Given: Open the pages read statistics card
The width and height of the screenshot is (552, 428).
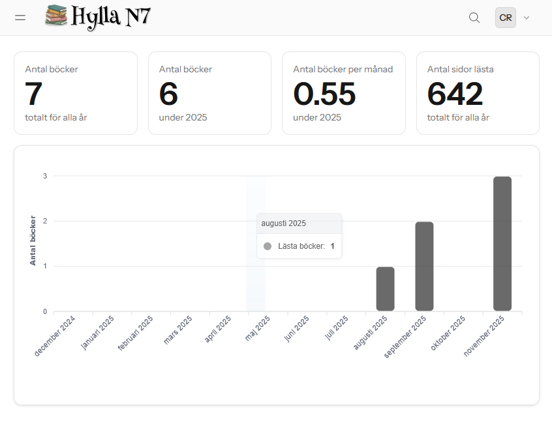Looking at the screenshot, I should pyautogui.click(x=478, y=93).
